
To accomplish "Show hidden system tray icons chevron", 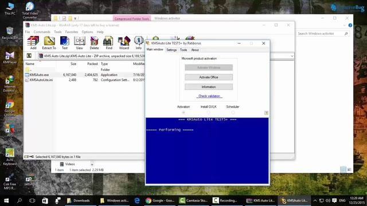I will tap(315, 201).
